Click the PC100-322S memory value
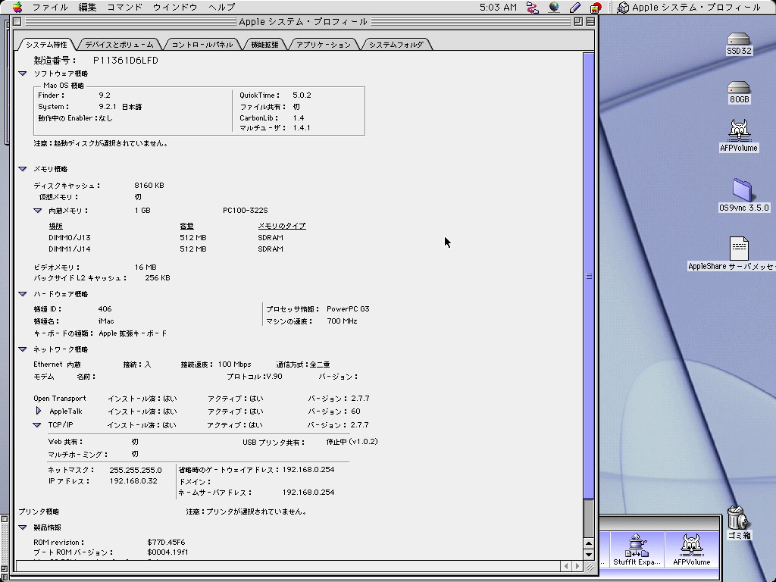The image size is (776, 582). [x=245, y=211]
